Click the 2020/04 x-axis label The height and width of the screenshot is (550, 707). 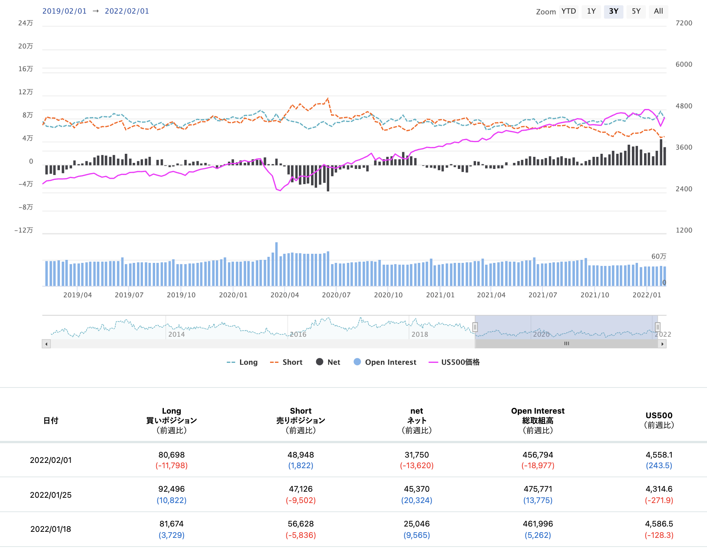(284, 295)
